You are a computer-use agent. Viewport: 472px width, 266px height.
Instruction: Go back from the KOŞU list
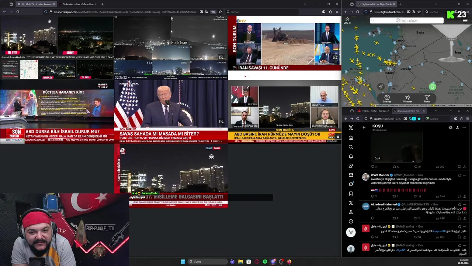(364, 127)
